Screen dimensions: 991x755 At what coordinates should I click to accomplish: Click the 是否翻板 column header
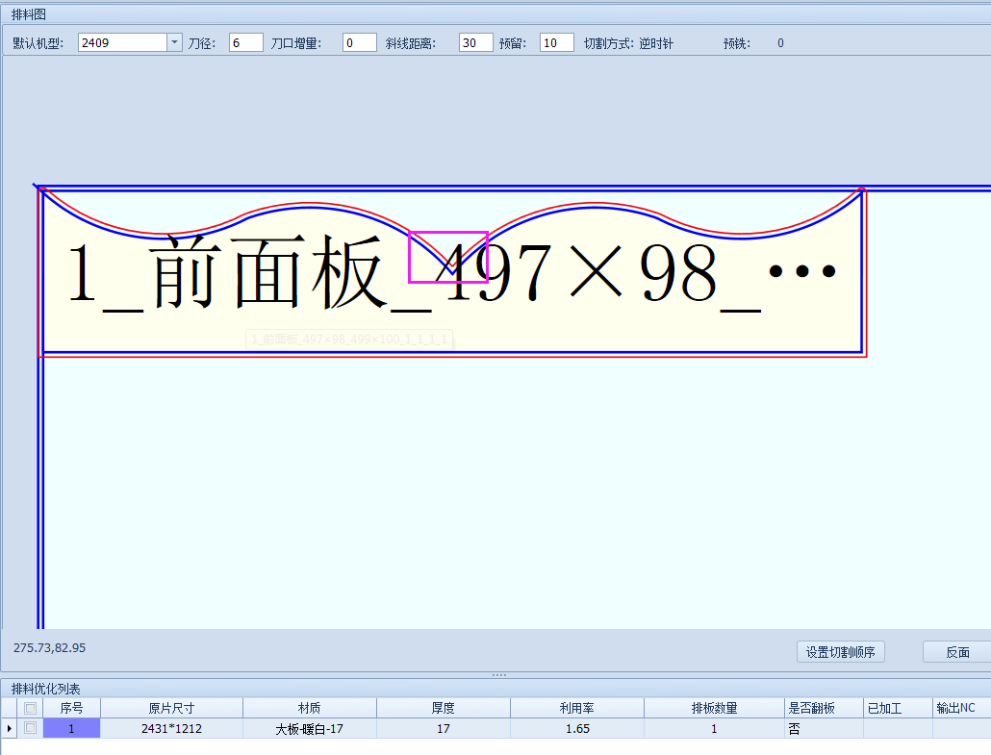[x=824, y=708]
